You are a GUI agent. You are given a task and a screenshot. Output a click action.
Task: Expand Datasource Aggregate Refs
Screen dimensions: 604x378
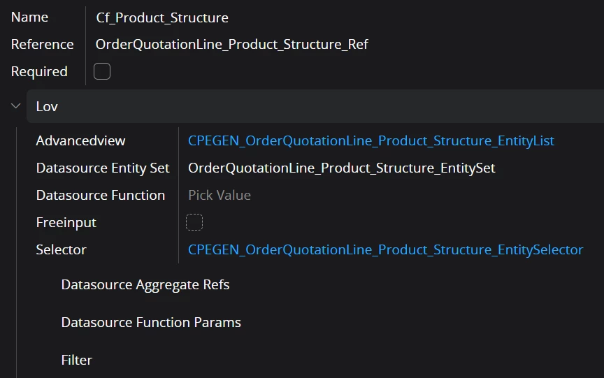(145, 284)
